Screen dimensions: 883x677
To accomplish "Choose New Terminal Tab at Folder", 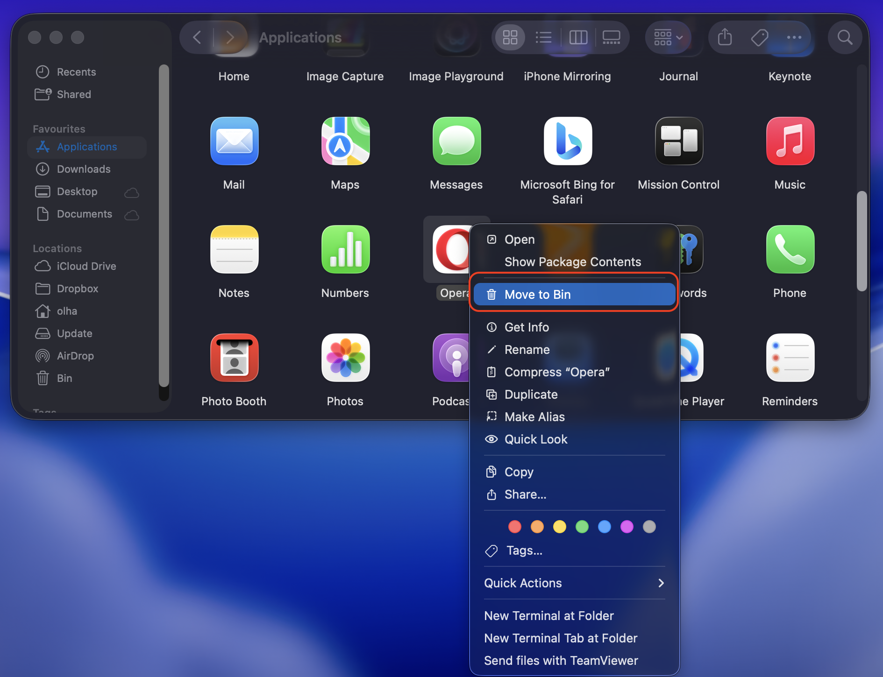I will [x=574, y=638].
